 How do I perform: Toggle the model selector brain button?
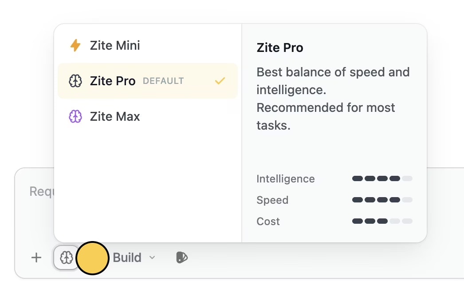click(66, 257)
